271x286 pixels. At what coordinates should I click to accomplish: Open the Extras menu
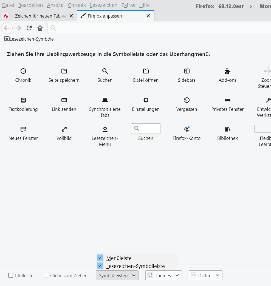tap(128, 5)
